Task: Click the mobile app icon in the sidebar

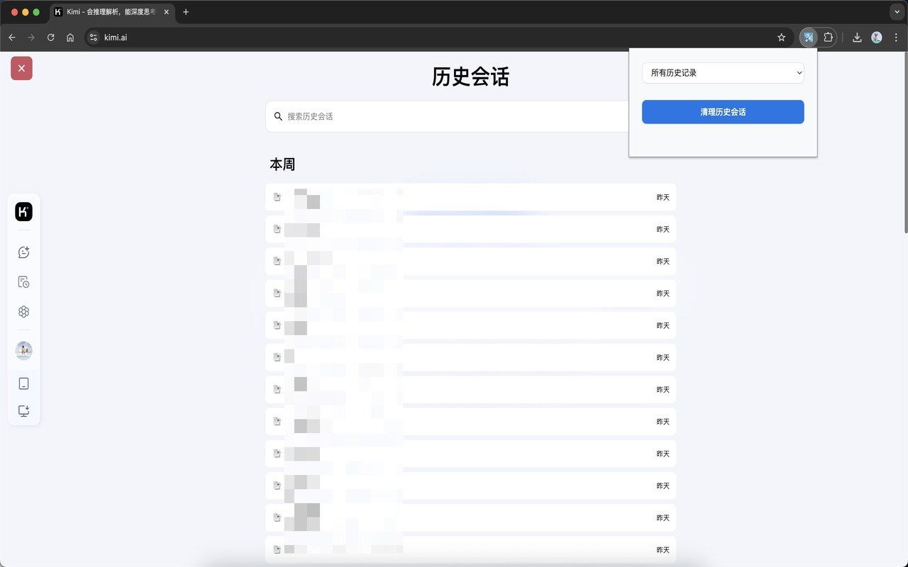Action: click(23, 383)
